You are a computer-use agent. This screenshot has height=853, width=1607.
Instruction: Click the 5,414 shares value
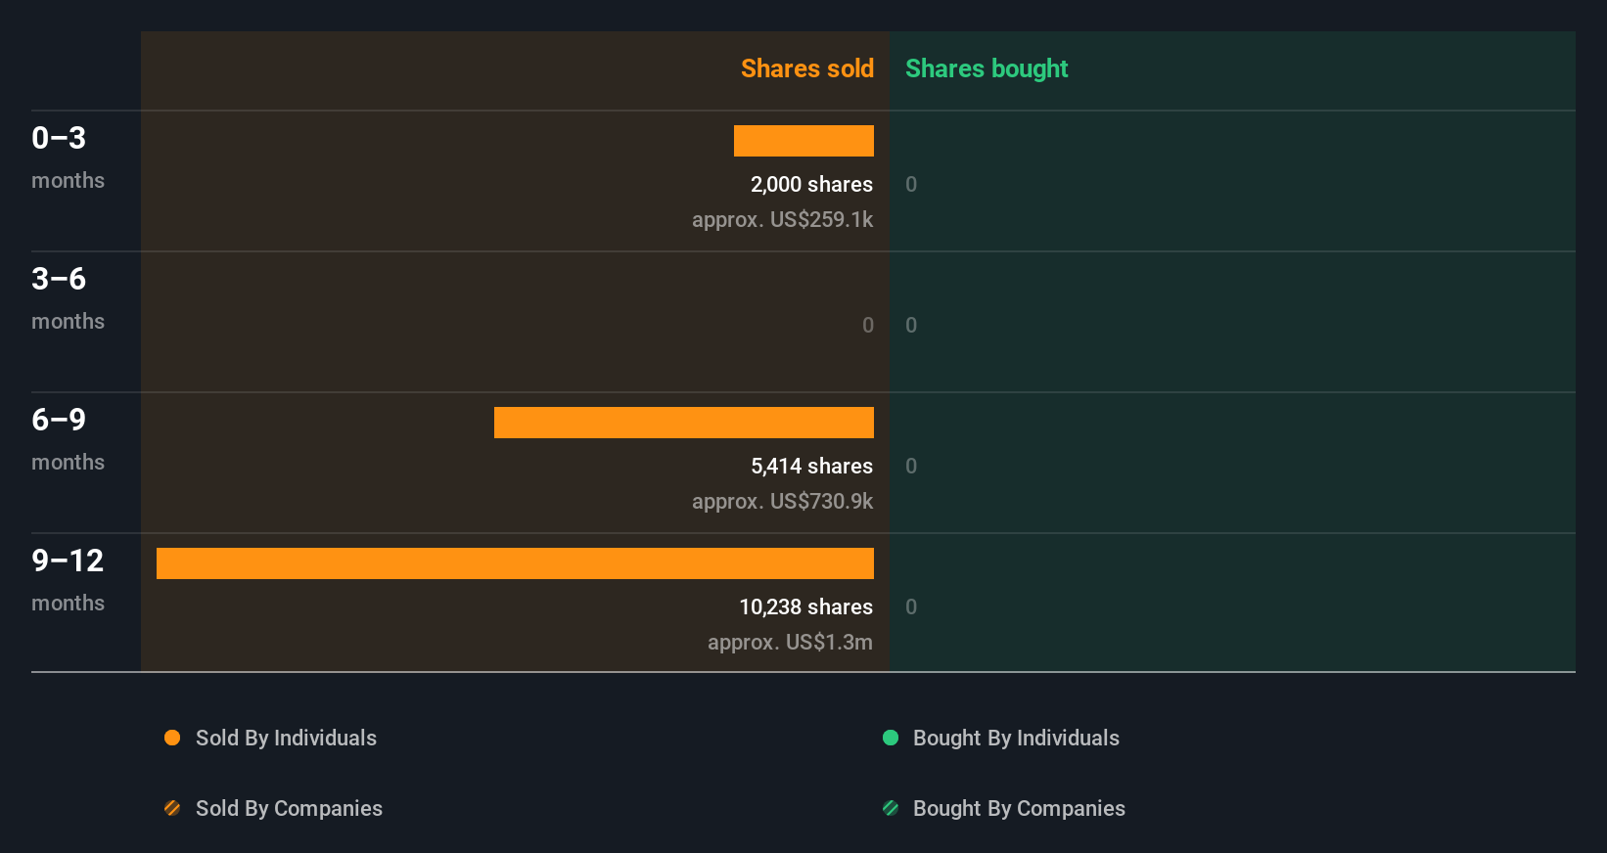point(811,466)
